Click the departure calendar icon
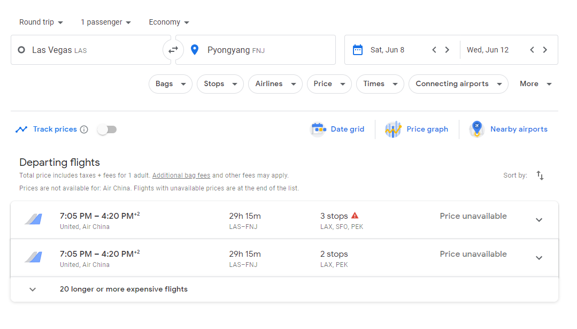 click(358, 50)
